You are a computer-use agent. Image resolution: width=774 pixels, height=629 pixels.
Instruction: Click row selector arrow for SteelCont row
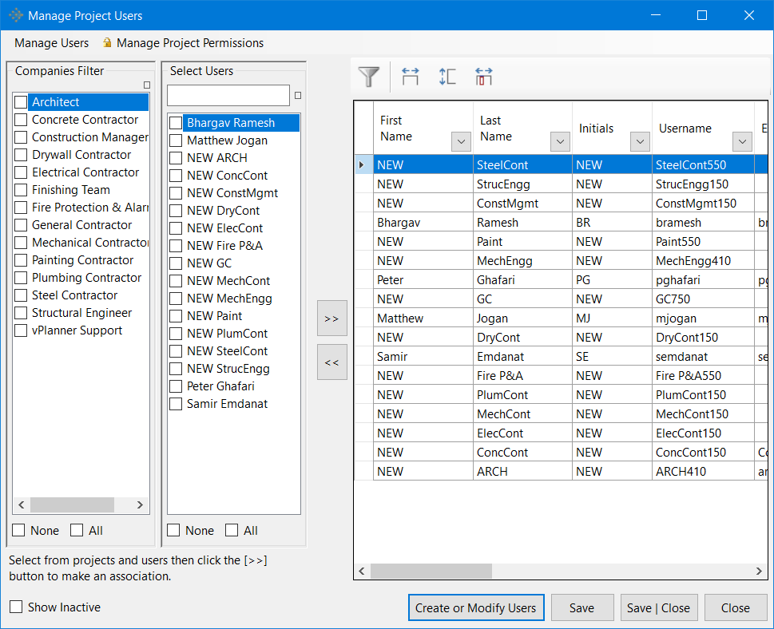(362, 165)
